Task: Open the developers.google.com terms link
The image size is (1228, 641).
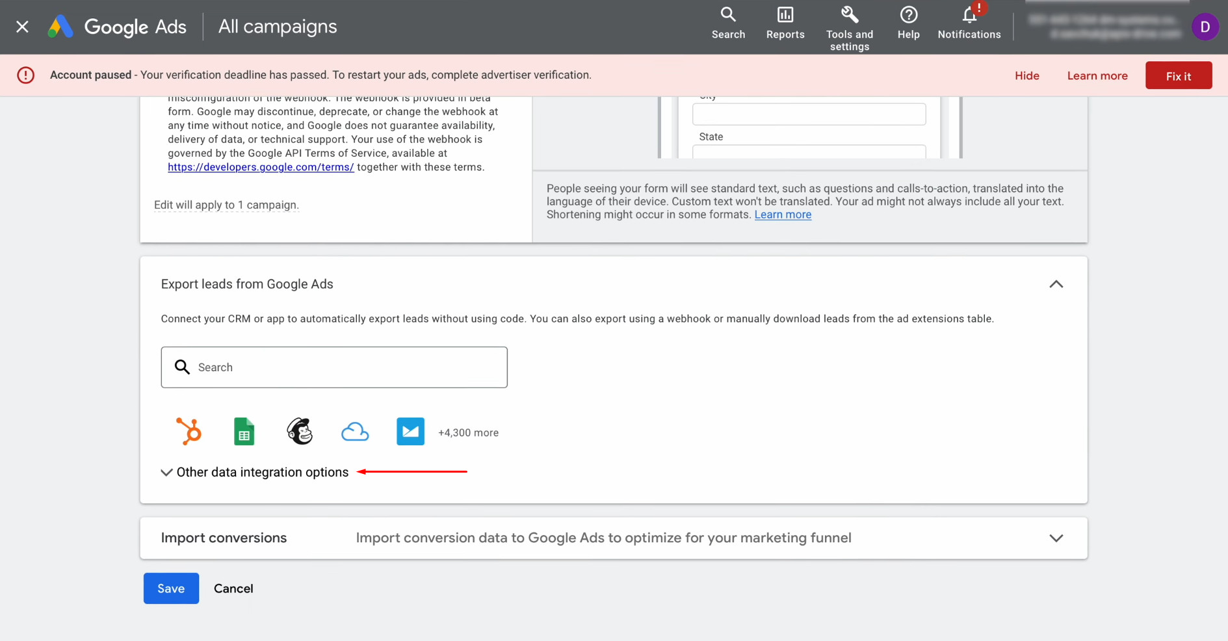Action: pos(261,167)
